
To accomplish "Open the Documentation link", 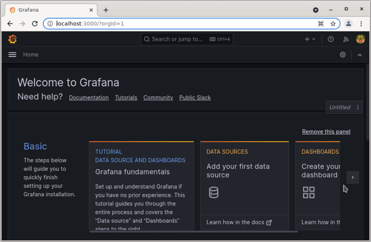I will [x=89, y=98].
